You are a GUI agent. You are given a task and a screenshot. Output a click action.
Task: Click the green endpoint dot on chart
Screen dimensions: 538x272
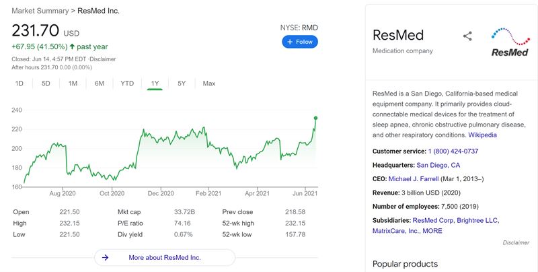[x=315, y=118]
